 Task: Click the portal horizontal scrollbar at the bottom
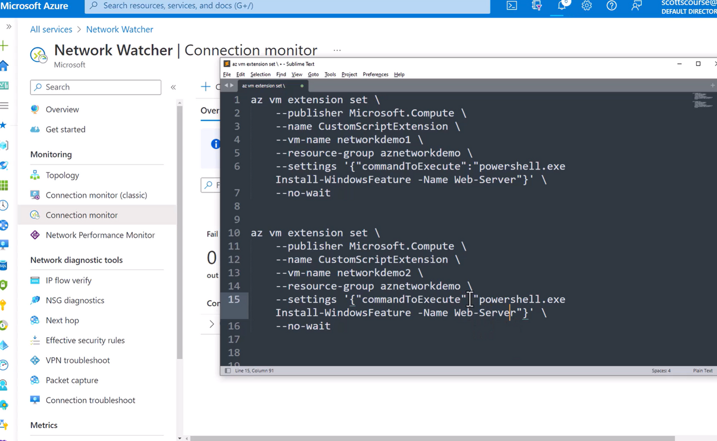tap(433, 438)
